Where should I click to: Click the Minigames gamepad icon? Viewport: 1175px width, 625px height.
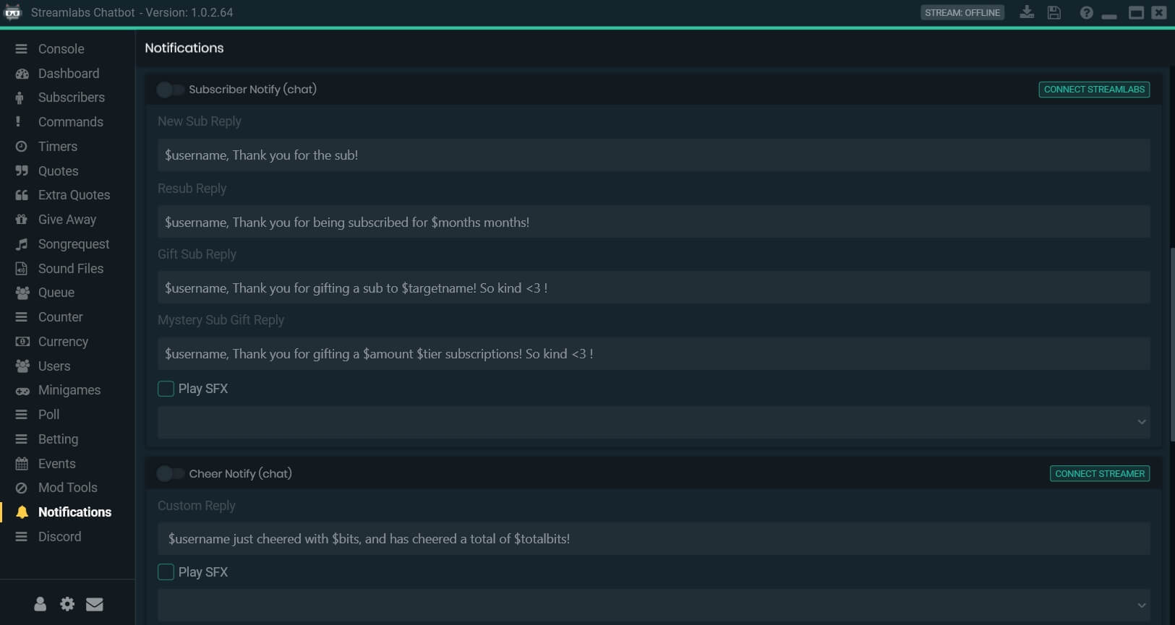click(x=22, y=391)
